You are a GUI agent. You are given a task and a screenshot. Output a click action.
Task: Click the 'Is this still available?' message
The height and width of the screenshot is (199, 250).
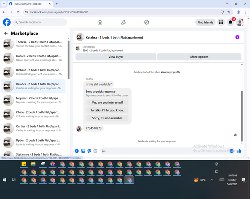[x=99, y=84]
